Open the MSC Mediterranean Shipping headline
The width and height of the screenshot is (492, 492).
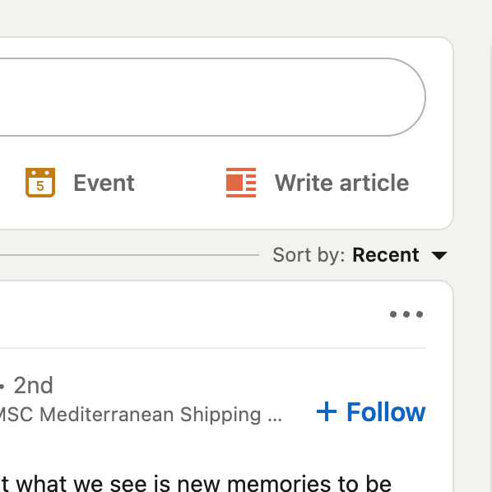point(141,415)
